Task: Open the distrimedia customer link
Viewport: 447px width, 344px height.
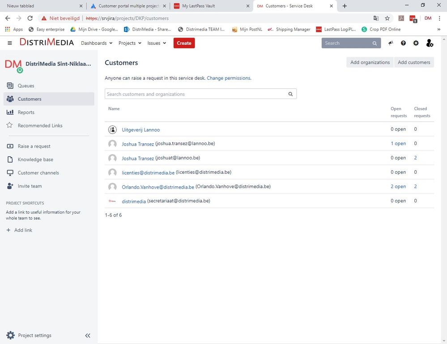Action: point(134,201)
